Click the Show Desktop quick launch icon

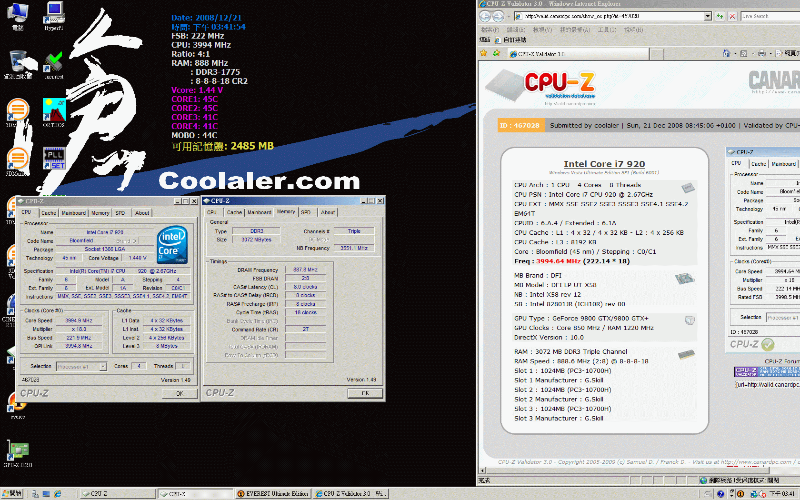tap(46, 494)
